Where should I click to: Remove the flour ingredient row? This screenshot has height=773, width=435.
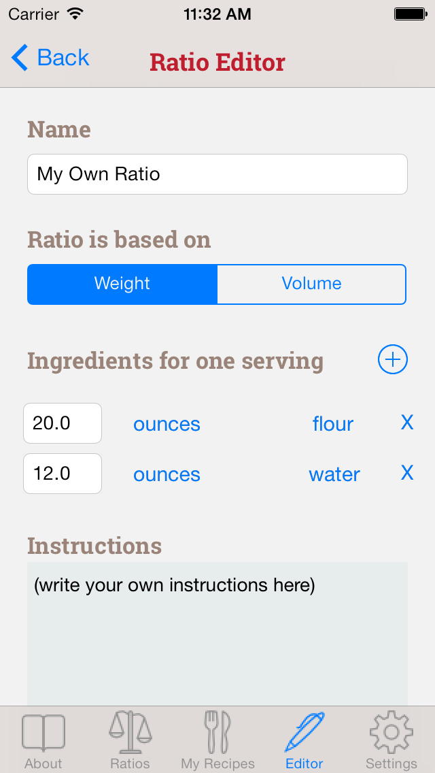pos(407,423)
